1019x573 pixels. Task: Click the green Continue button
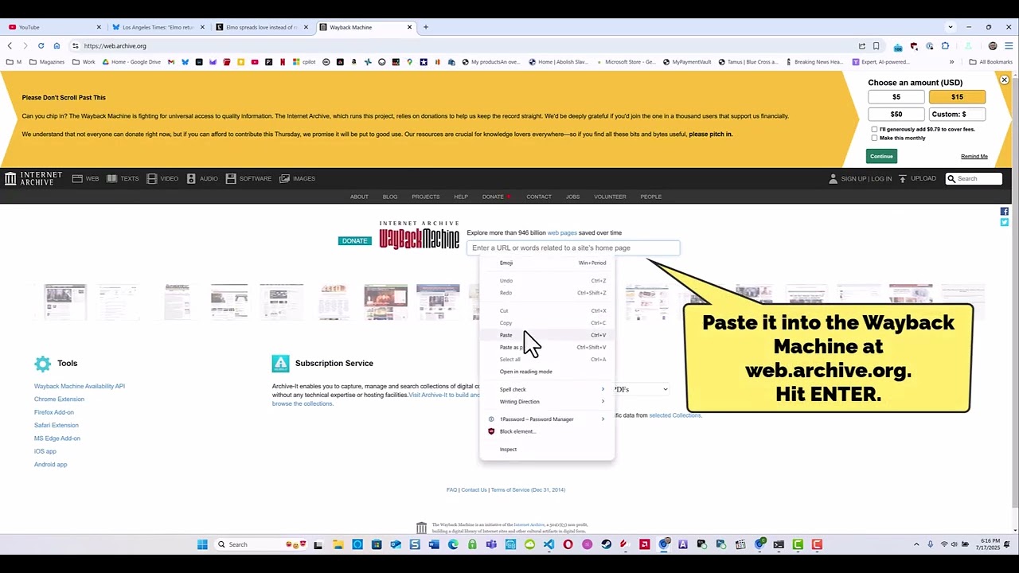tap(881, 156)
